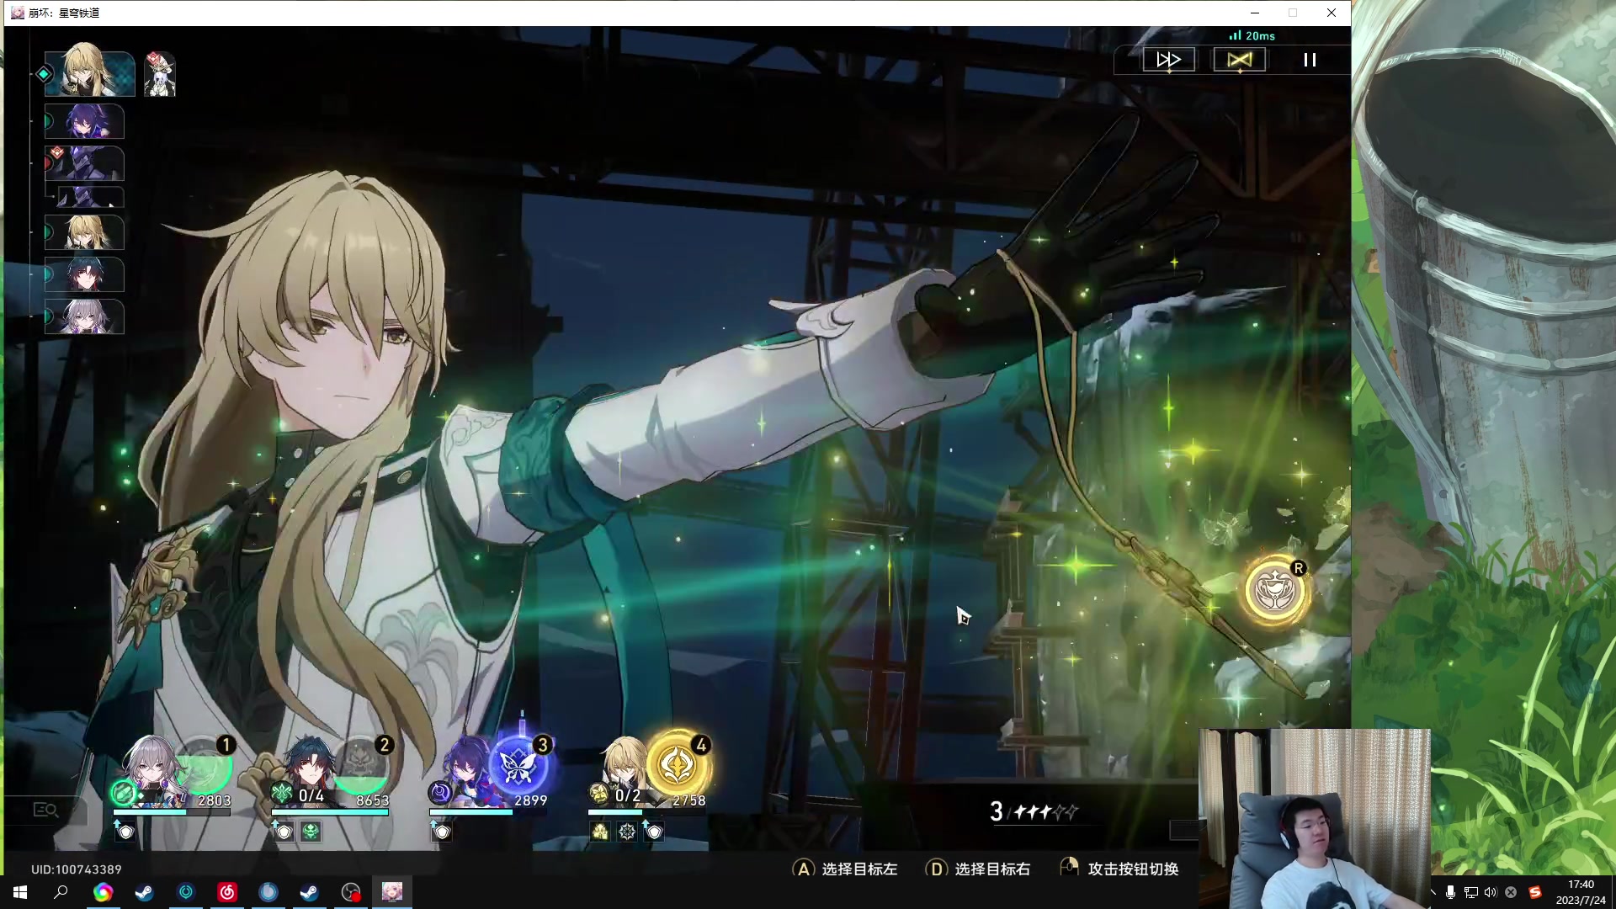Open the OBS recording icon in taskbar
The height and width of the screenshot is (909, 1616).
click(351, 892)
